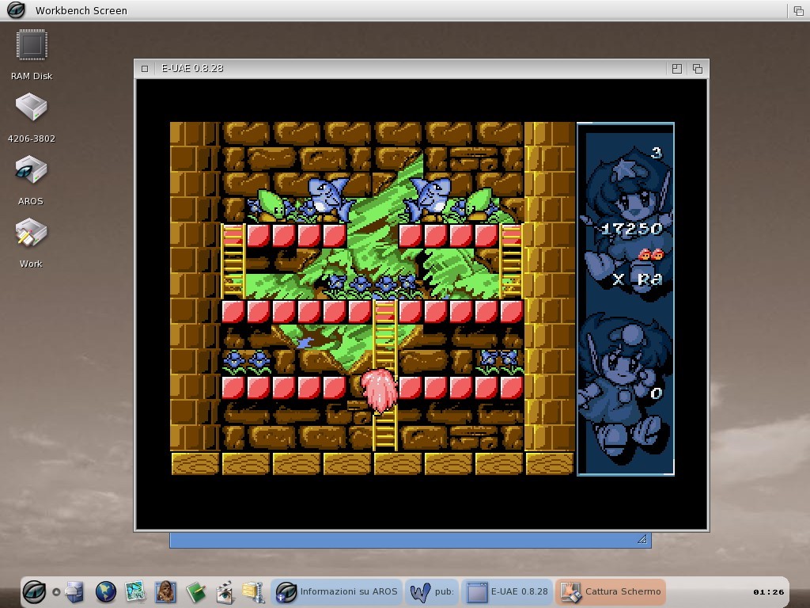Click the AROS eye logo in Workbench title bar

[x=16, y=9]
